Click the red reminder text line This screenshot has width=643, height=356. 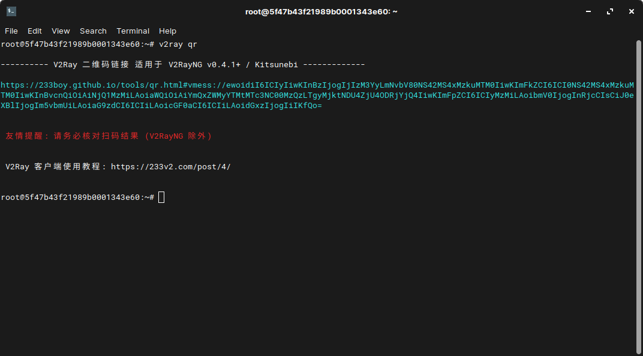click(109, 136)
